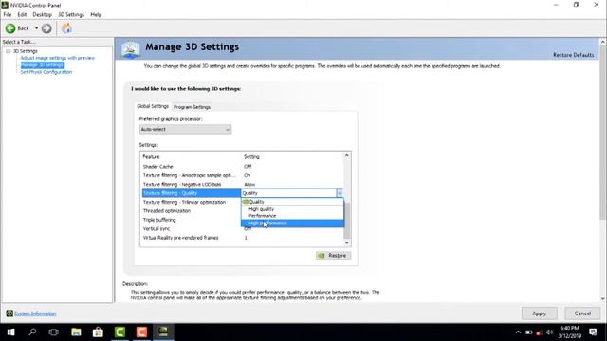The width and height of the screenshot is (607, 341).
Task: Show hidden system tray icons
Action: coord(518,332)
